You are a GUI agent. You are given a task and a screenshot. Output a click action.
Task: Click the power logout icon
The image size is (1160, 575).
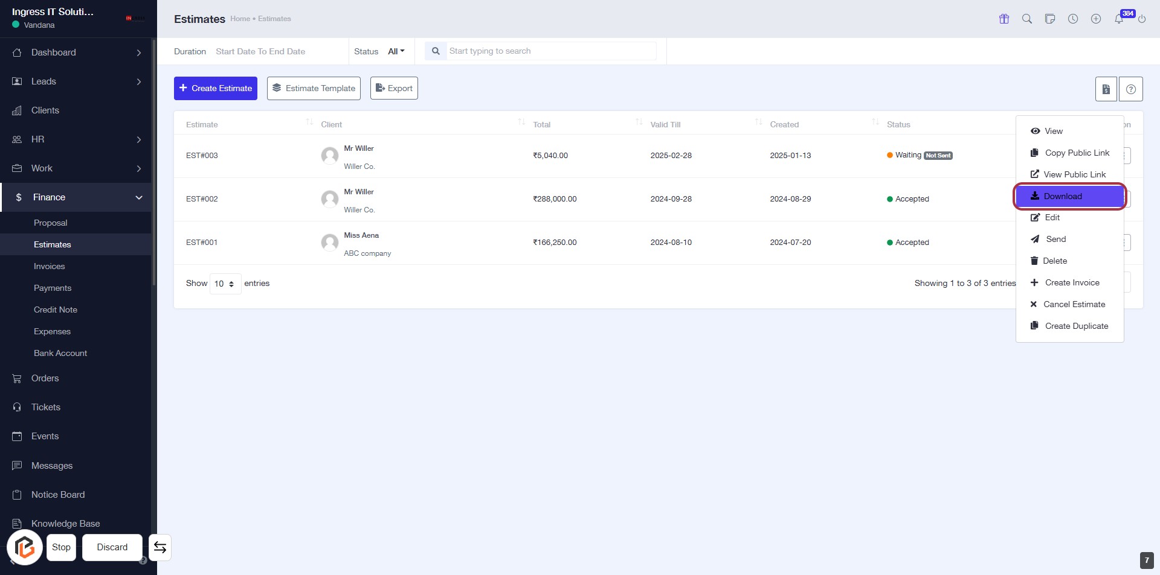pyautogui.click(x=1142, y=19)
